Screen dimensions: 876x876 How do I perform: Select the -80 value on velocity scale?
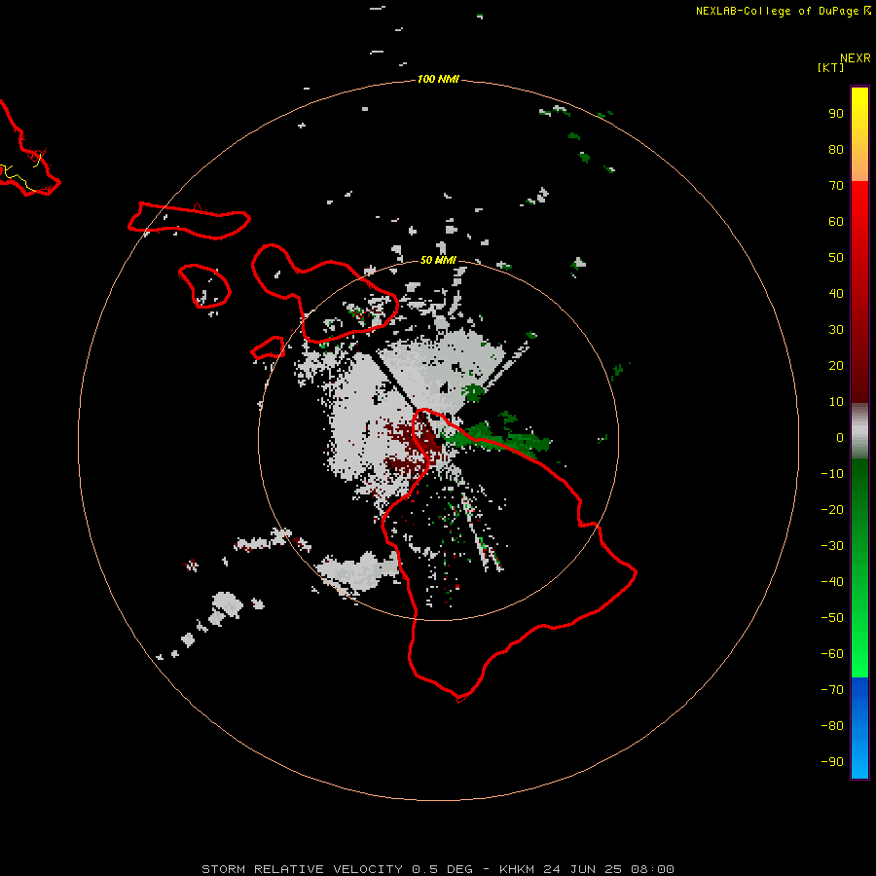click(x=832, y=726)
